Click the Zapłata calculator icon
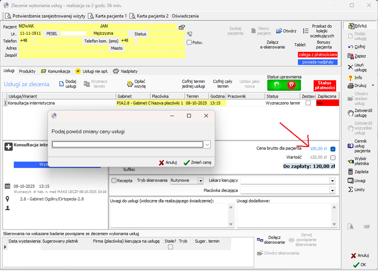The width and height of the screenshot is (378, 271). (351, 172)
